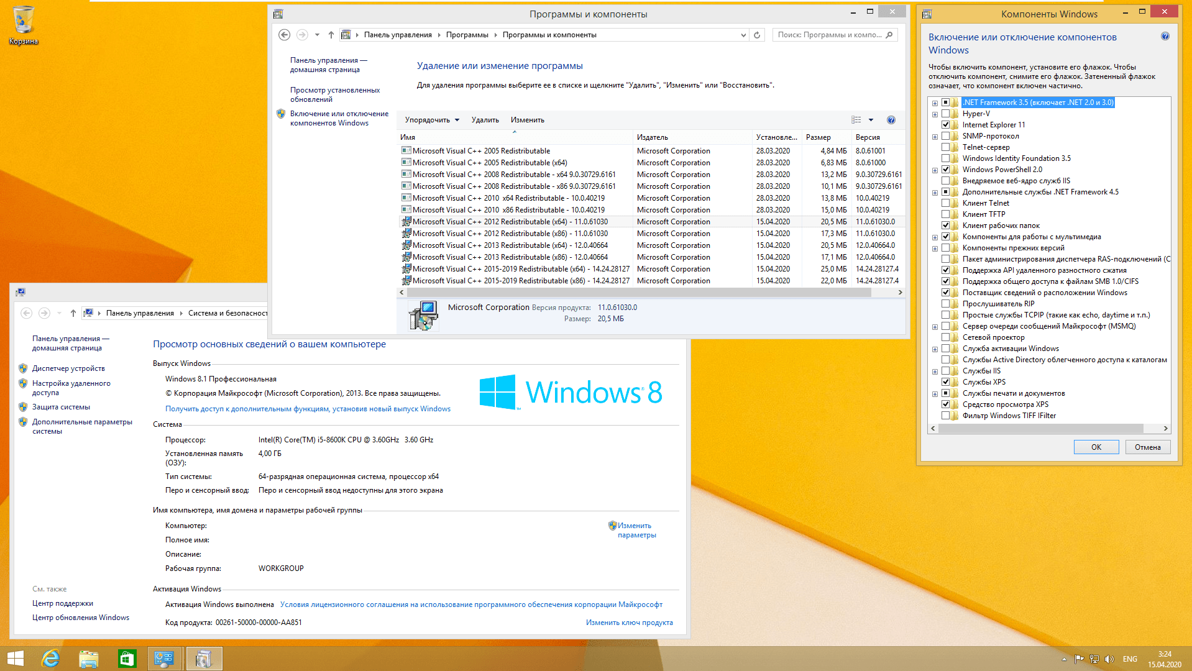This screenshot has width=1192, height=671.
Task: Open the Recycle Bin (Корзина) desktop icon
Action: pos(23,25)
